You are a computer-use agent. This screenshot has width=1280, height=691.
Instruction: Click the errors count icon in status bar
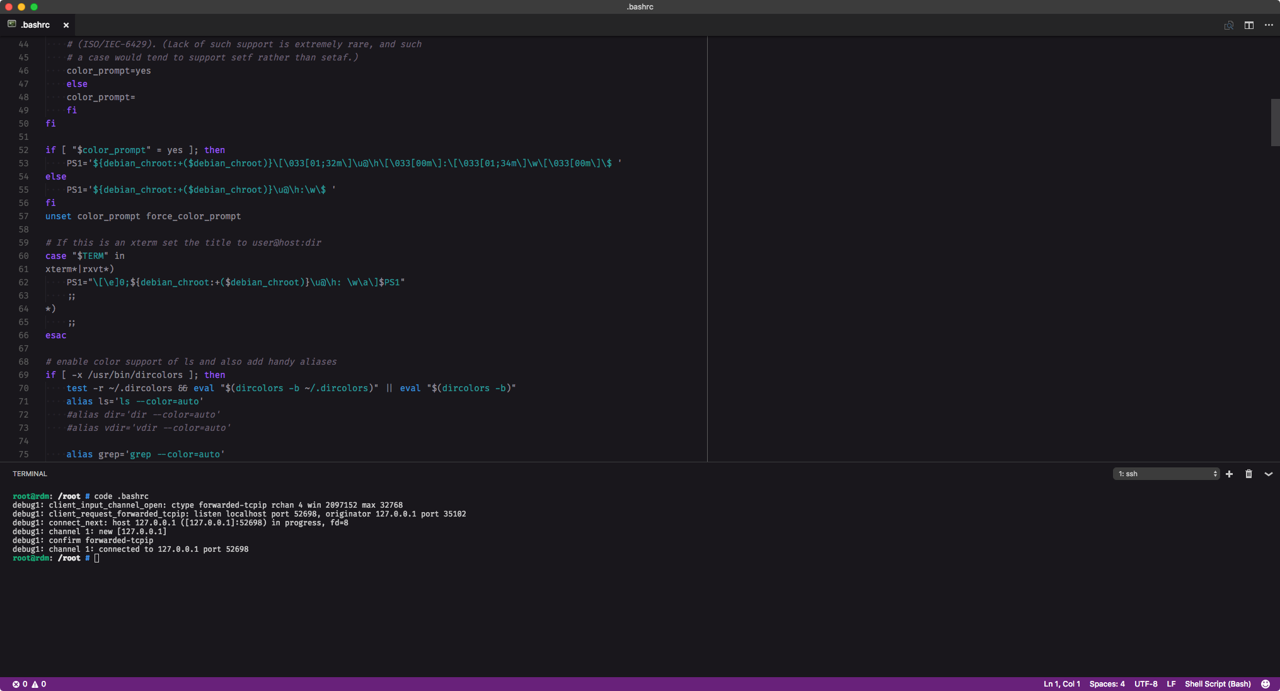(16, 684)
